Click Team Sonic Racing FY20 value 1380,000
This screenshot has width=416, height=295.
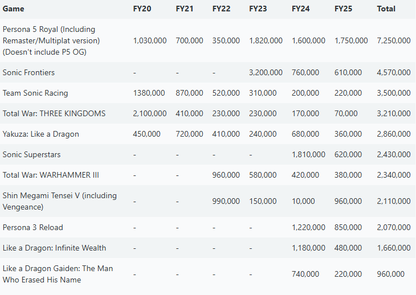tap(149, 93)
